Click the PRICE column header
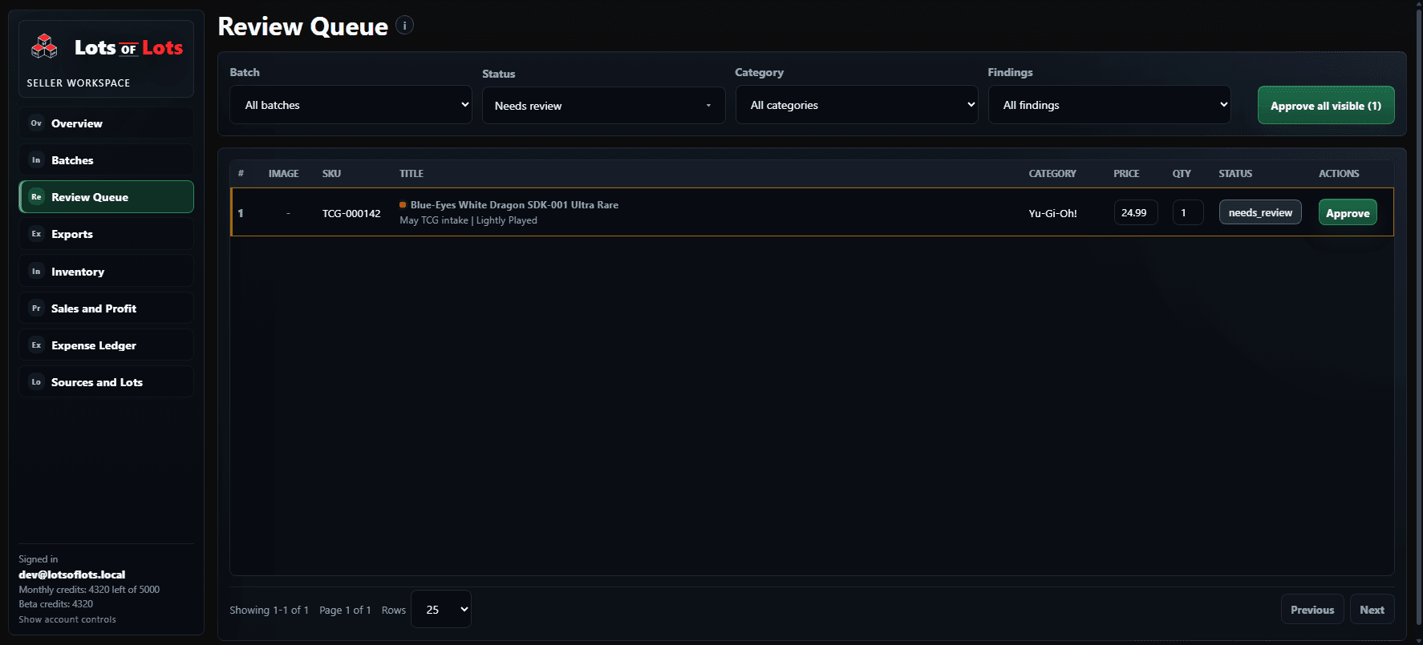Screen dimensions: 1423x645 coord(1126,173)
